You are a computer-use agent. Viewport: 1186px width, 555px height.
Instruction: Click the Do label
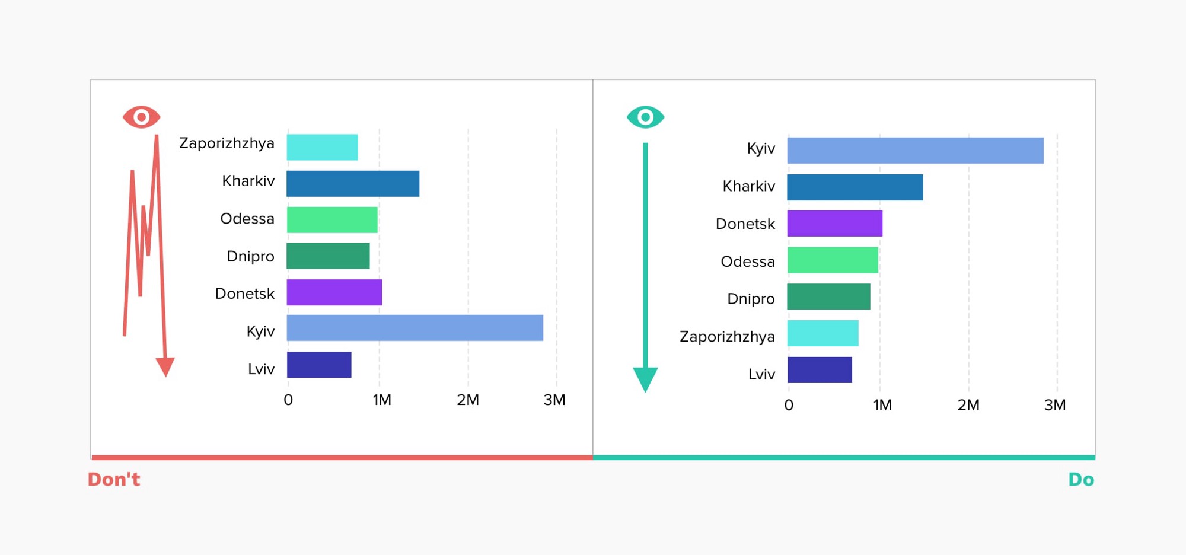click(x=1081, y=479)
